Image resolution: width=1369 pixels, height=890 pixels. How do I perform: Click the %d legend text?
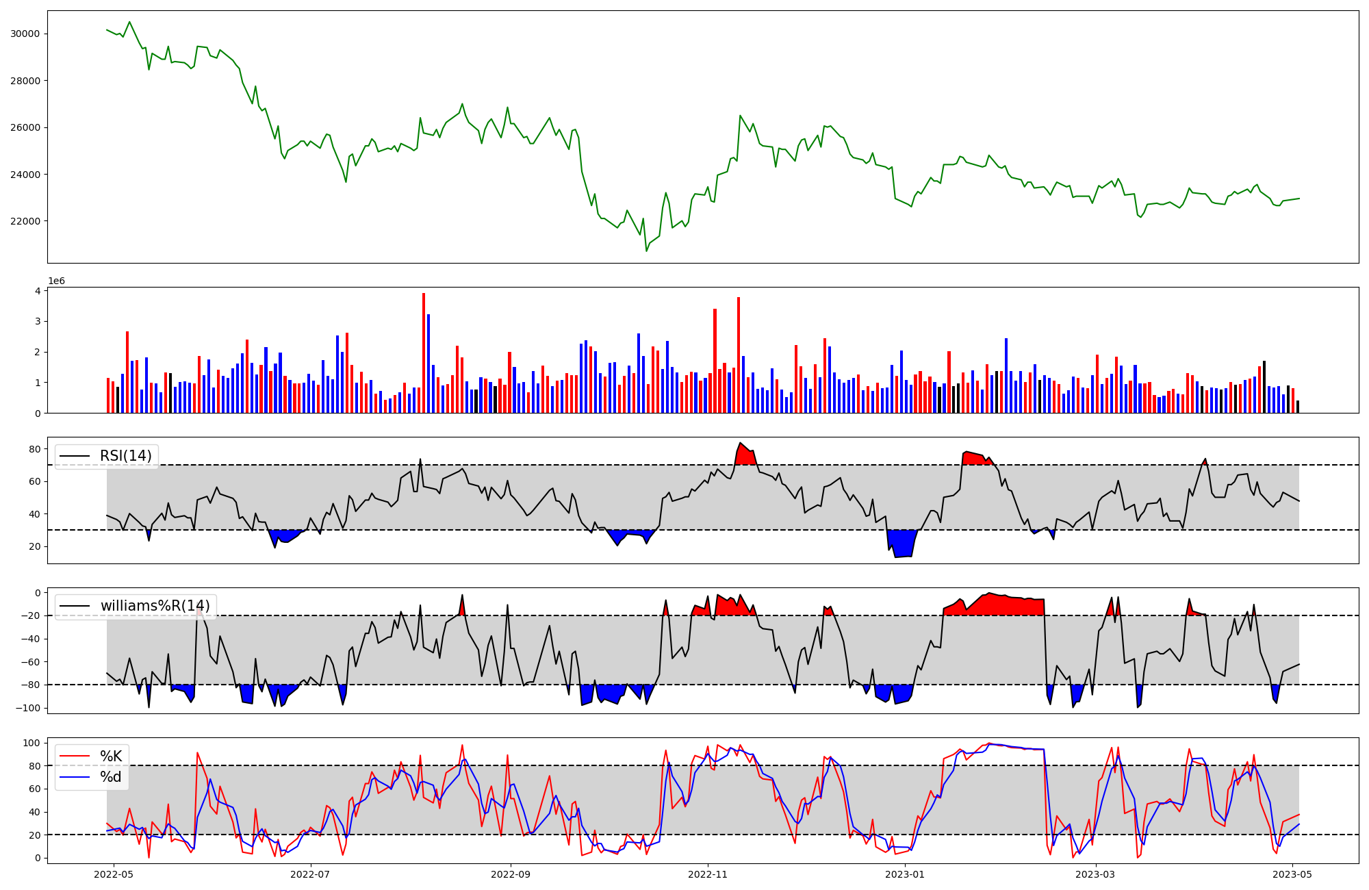click(111, 777)
